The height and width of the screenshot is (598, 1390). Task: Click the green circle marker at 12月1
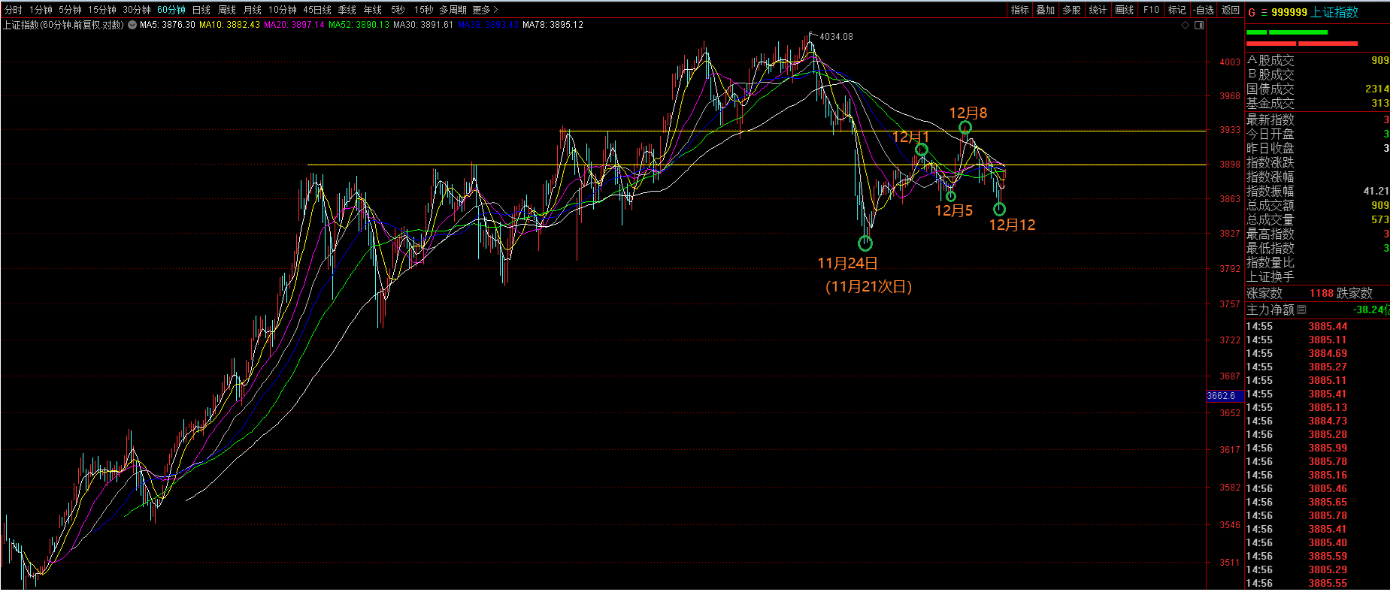coord(921,150)
